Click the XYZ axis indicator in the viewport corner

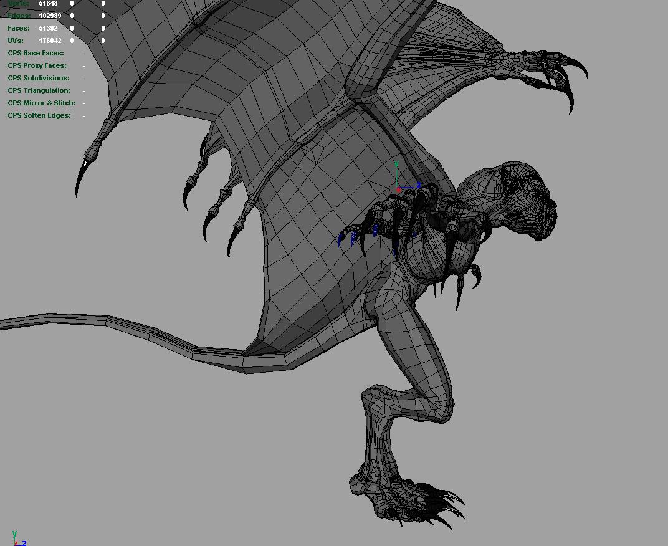point(17,539)
